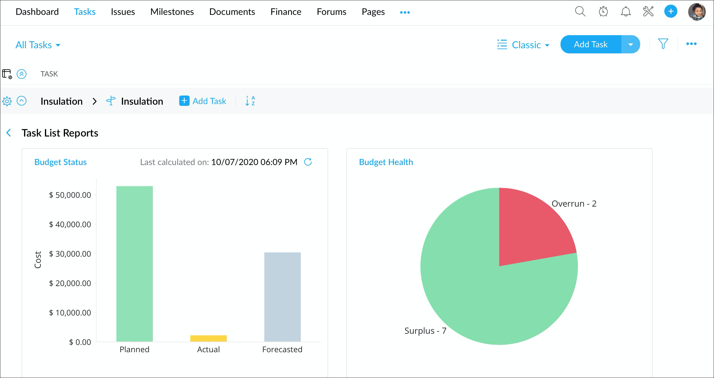Viewport: 714px width, 378px height.
Task: Click the inline plus Add Task link
Action: (203, 101)
